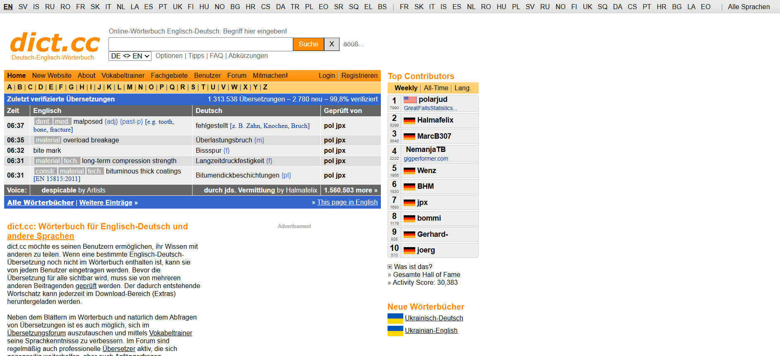Switch to the Weekly contributors tab
The height and width of the screenshot is (356, 780).
[406, 88]
